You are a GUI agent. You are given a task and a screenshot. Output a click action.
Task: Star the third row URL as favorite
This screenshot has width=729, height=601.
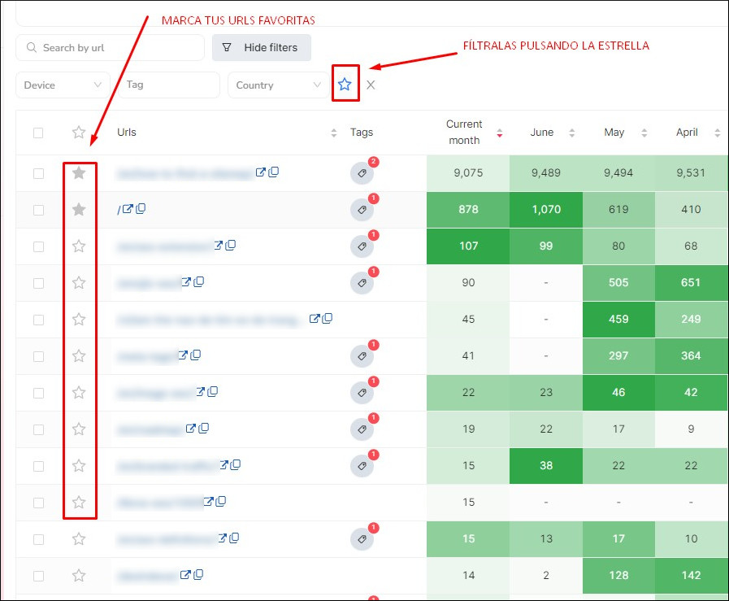(x=79, y=246)
